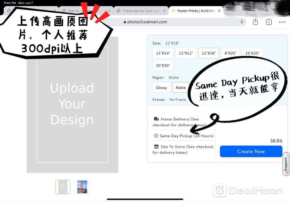Select Glossy paper finish
The image size is (290, 202).
pyautogui.click(x=161, y=87)
